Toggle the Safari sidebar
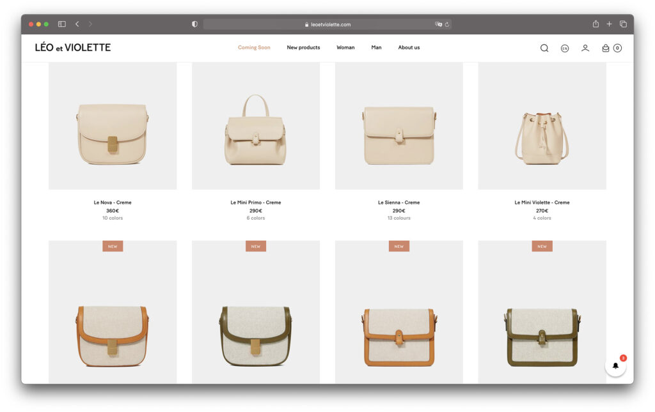The width and height of the screenshot is (655, 412). 62,24
